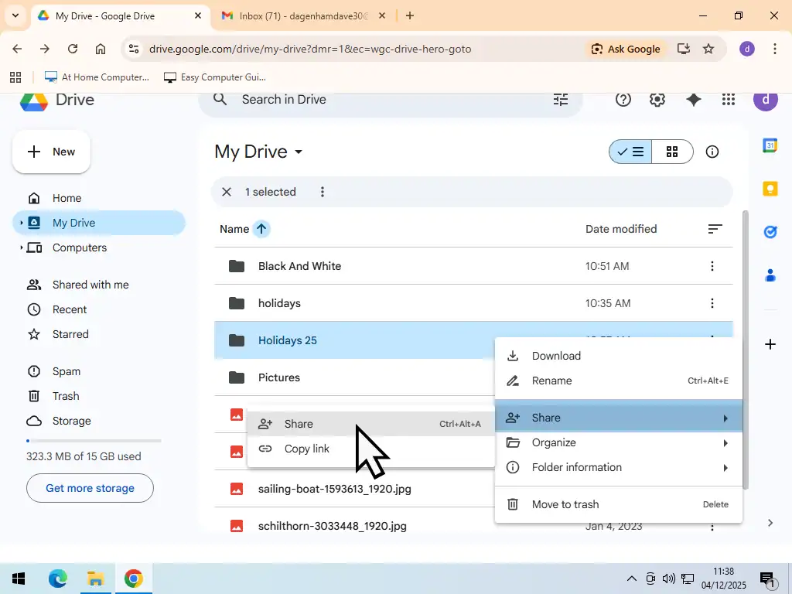Open Google Keep in the side panel

770,188
